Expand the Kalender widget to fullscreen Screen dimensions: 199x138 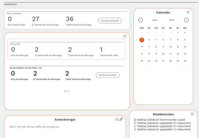pos(188,12)
